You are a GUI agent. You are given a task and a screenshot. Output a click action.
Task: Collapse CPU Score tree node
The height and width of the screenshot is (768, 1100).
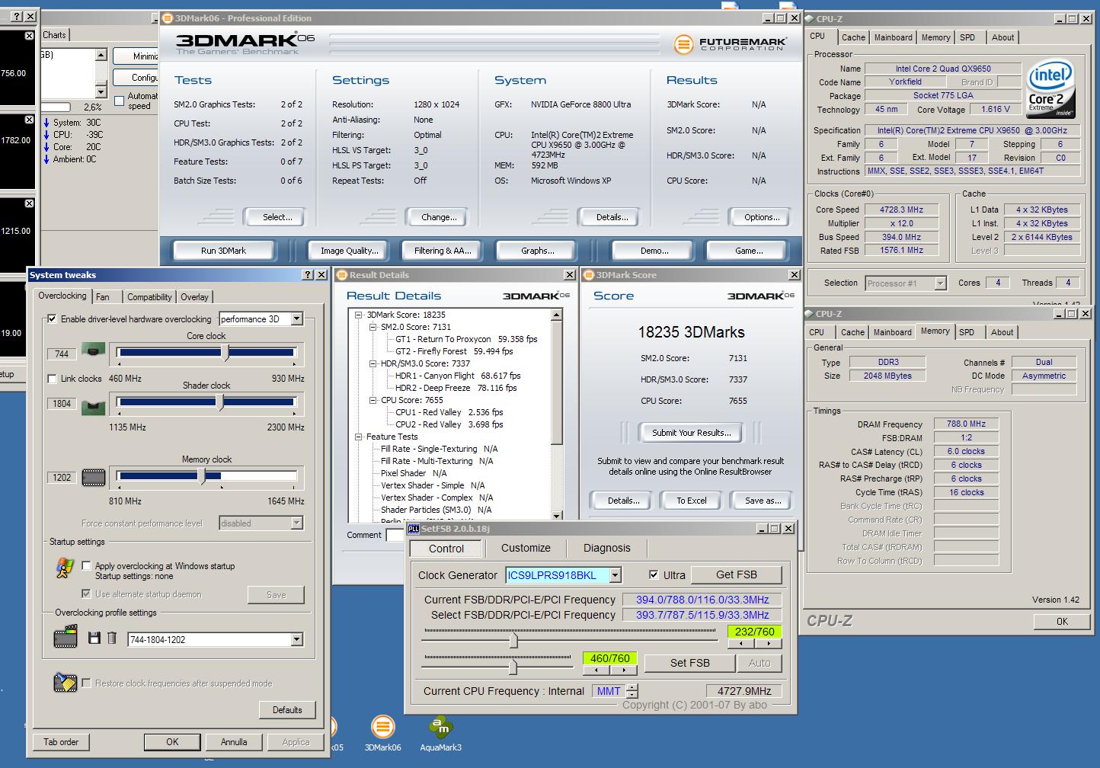click(x=373, y=400)
